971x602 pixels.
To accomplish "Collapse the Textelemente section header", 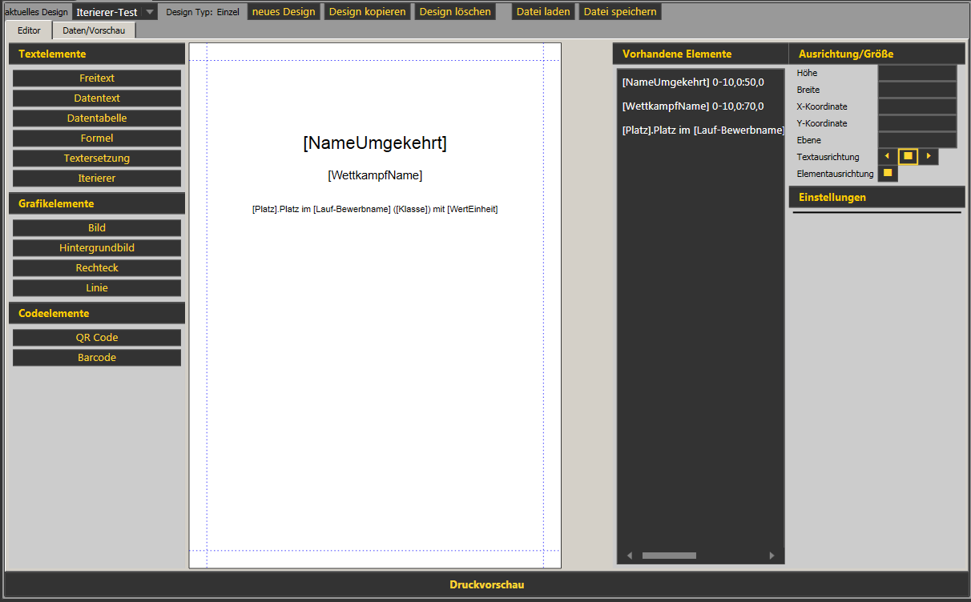I will point(97,54).
